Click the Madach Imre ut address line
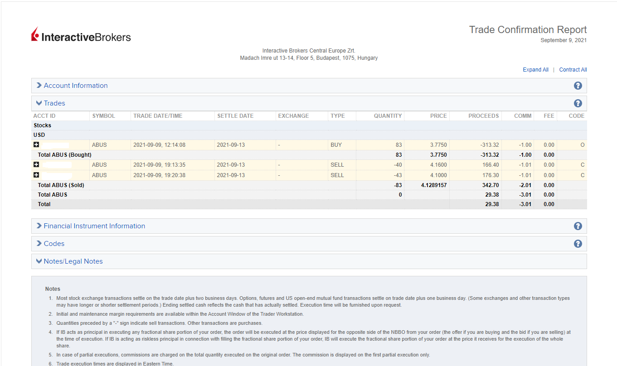The image size is (617, 366). pos(309,58)
